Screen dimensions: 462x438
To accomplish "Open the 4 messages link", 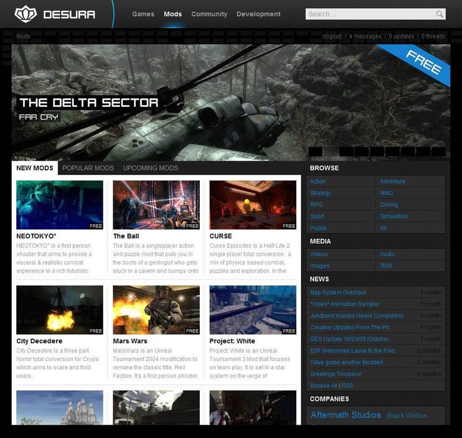I will click(365, 36).
